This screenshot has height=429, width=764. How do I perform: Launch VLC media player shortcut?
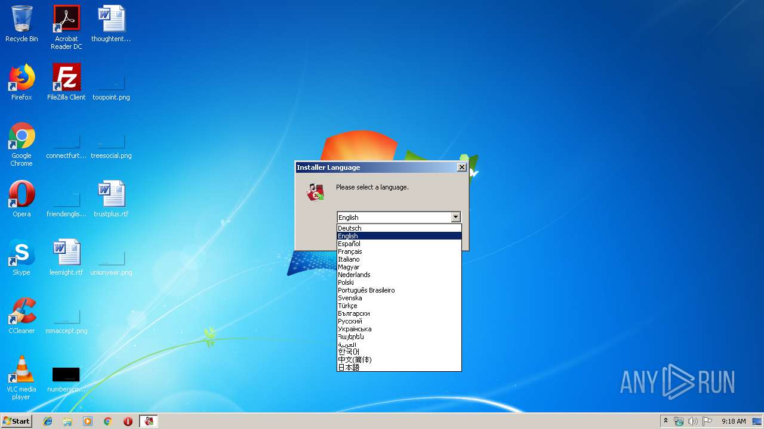pos(21,378)
